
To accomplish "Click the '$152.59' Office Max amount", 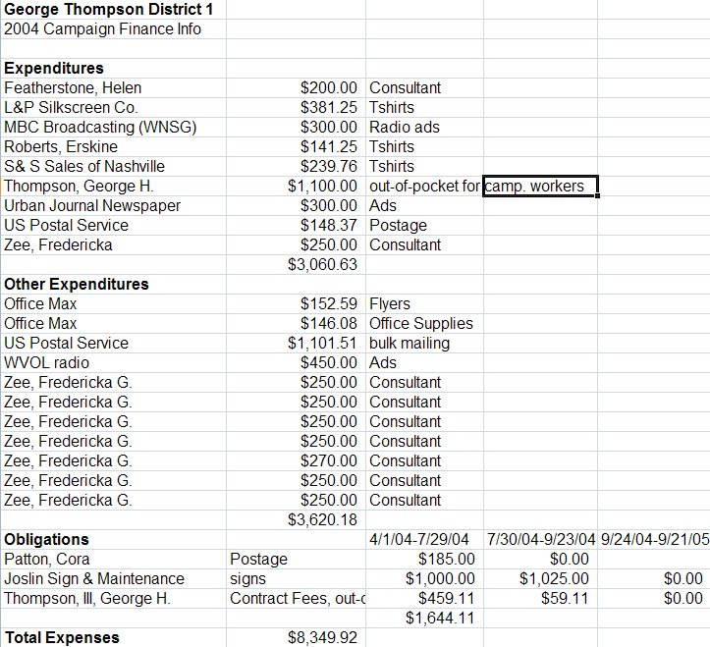I will [297, 303].
